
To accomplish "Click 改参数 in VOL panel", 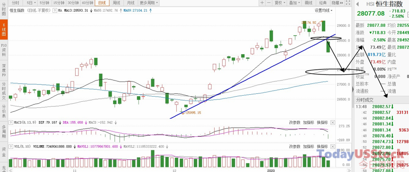I will (295, 146).
